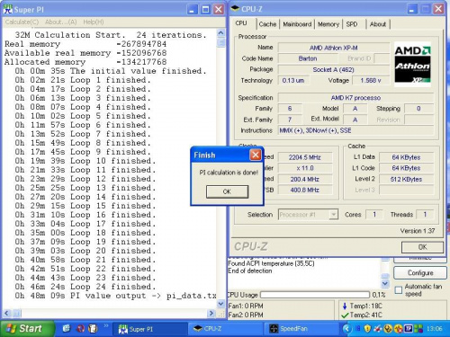Open the About tab in CPU-Z
Viewport: 450px width, 337px height.
click(x=378, y=24)
